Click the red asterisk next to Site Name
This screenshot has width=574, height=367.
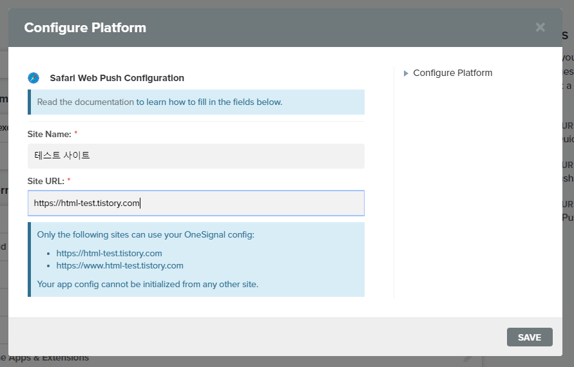(76, 134)
